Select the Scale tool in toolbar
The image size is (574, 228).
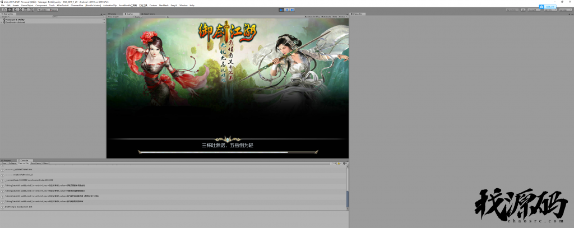tap(20, 10)
